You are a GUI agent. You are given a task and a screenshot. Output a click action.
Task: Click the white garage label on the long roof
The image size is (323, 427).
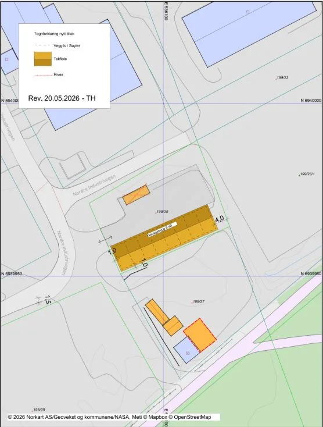[162, 230]
